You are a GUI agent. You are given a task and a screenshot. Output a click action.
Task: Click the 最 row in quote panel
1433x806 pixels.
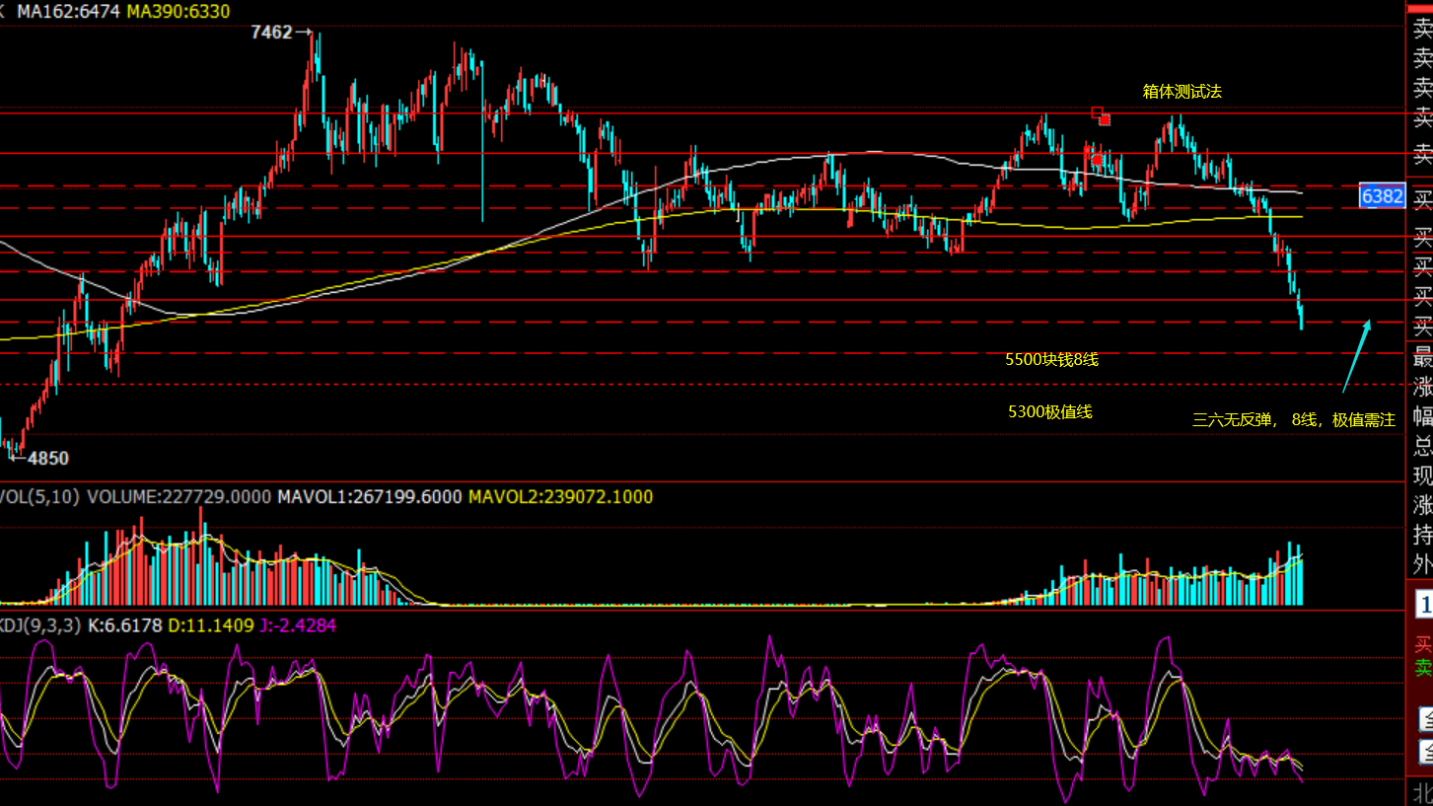click(x=1421, y=357)
